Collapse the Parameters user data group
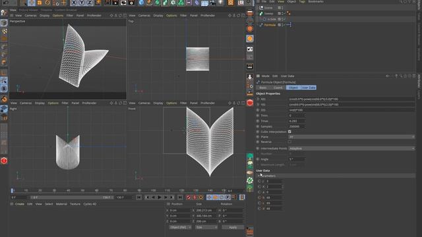Screen dimensions: 422x237 pos(259,176)
